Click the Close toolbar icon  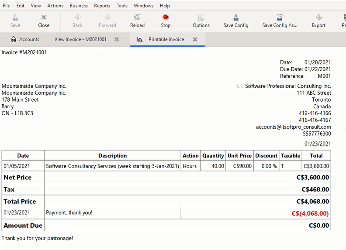pos(44,18)
